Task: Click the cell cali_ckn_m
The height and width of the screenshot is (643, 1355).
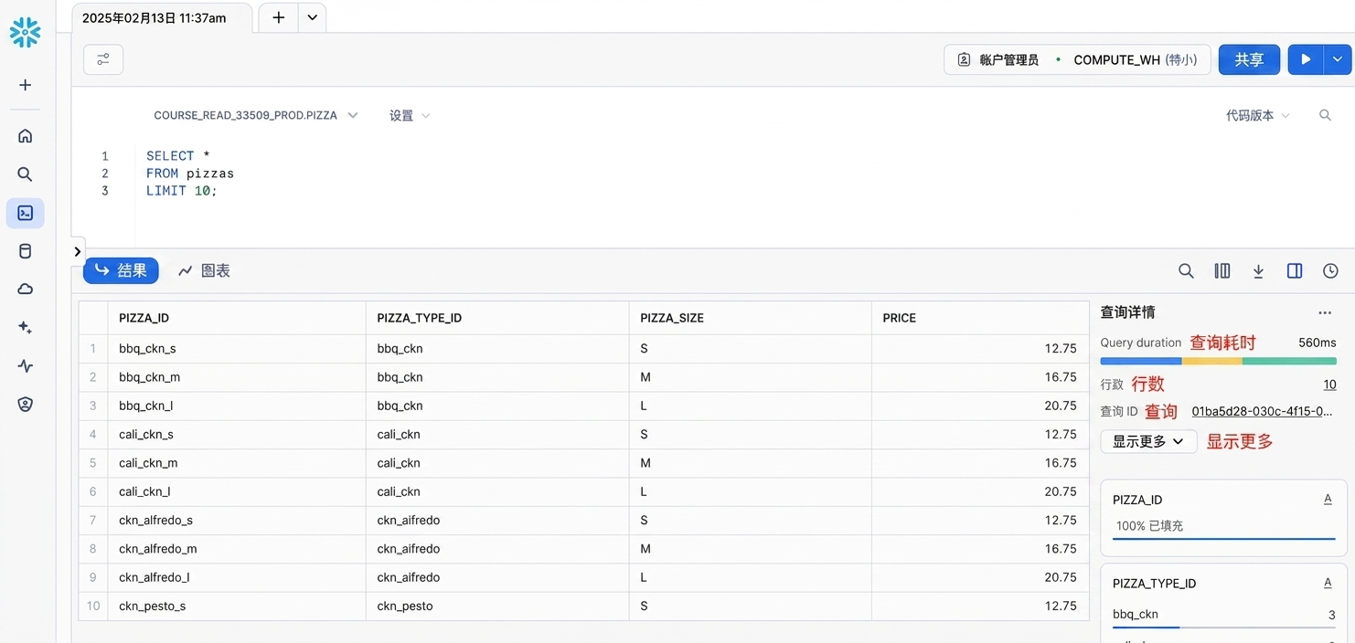Action: 237,463
